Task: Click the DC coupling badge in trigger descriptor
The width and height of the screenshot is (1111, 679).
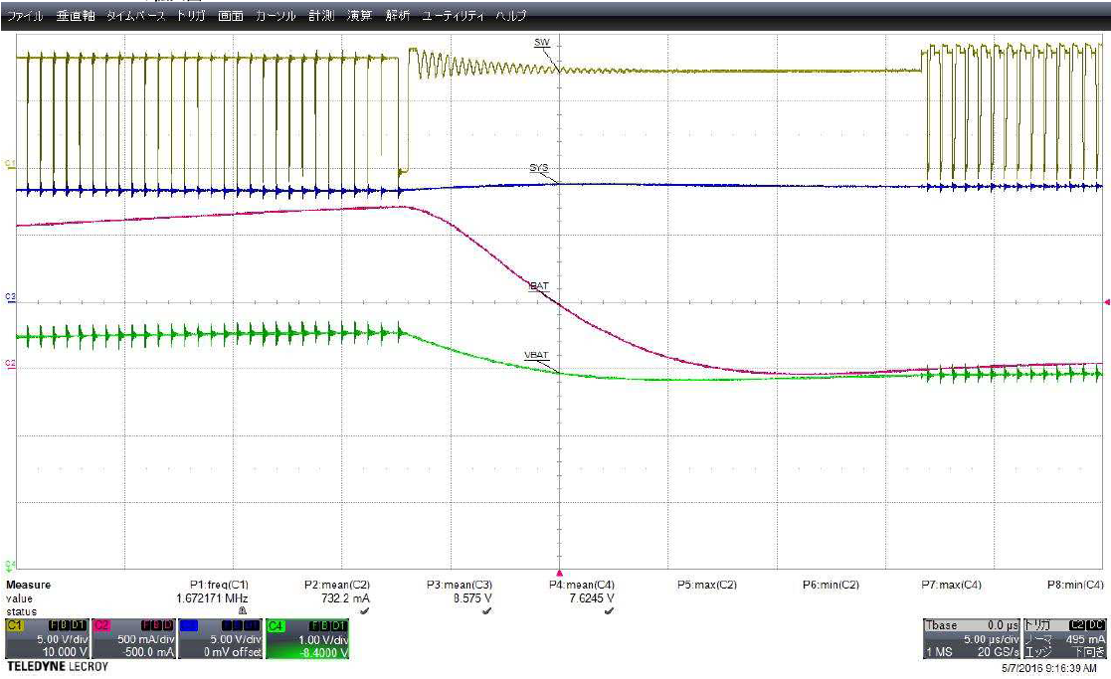Action: tap(1096, 626)
